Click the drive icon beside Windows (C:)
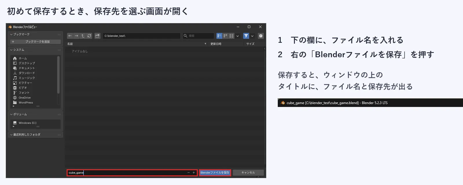 [15, 123]
